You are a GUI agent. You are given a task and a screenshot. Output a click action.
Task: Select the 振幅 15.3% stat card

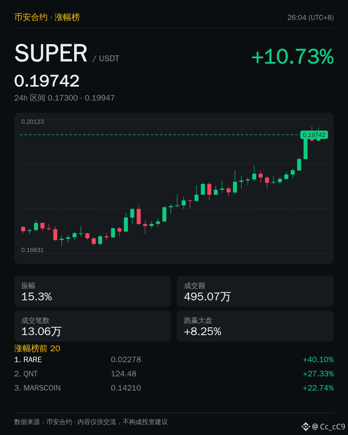point(92,291)
